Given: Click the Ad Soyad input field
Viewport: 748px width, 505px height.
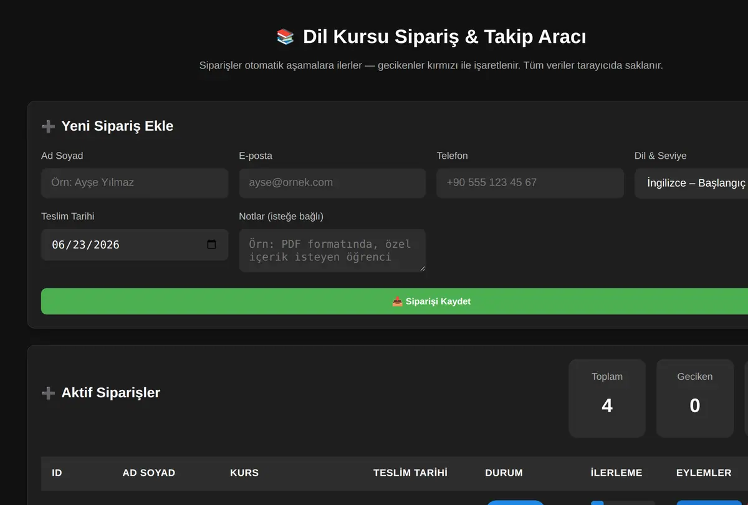Looking at the screenshot, I should pyautogui.click(x=135, y=183).
